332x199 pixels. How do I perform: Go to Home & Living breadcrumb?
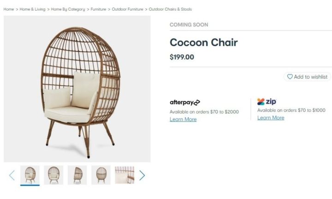coord(32,9)
